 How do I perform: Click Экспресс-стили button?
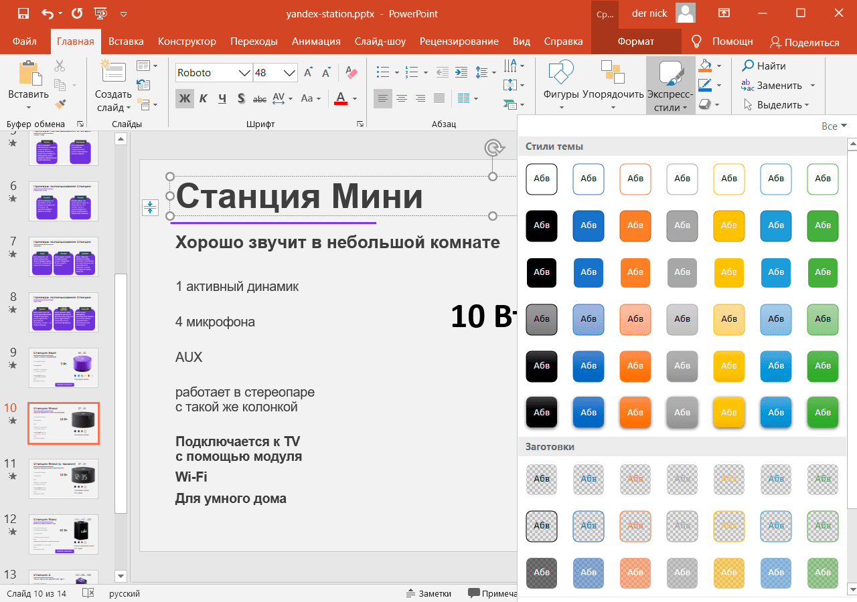click(x=670, y=86)
